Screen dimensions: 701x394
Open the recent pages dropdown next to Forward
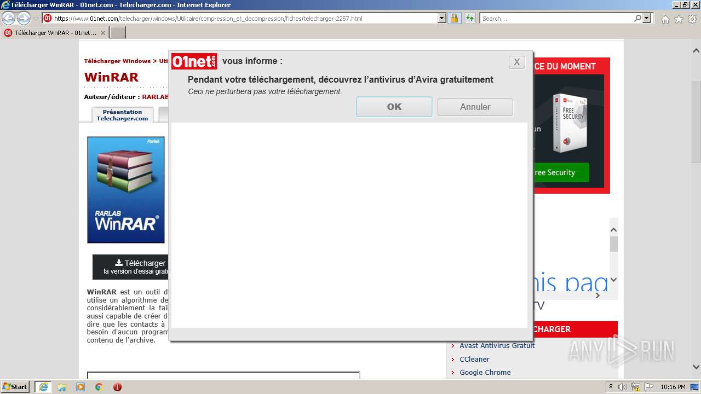point(36,19)
